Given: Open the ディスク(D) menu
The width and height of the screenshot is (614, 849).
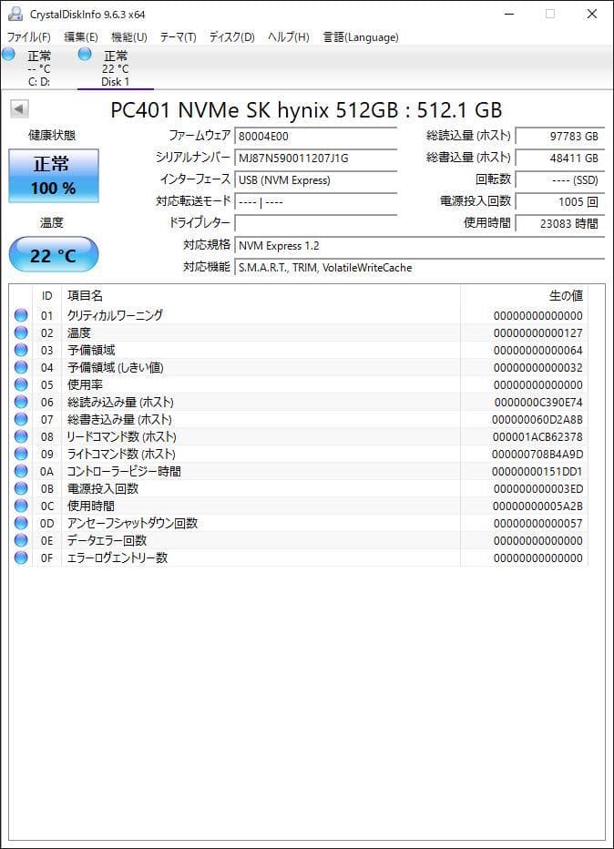Looking at the screenshot, I should point(231,37).
